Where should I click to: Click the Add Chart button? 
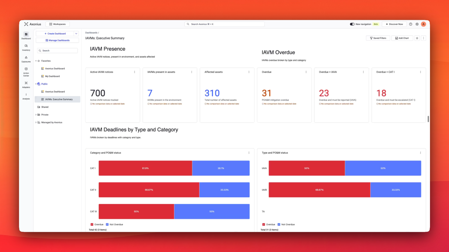click(x=402, y=38)
